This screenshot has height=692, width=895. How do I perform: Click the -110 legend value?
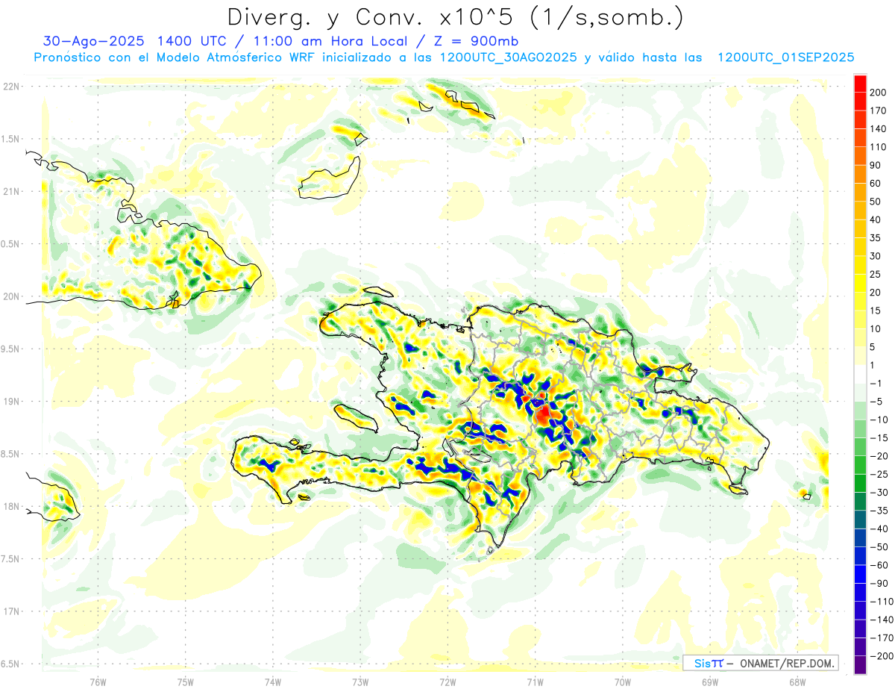point(881,602)
